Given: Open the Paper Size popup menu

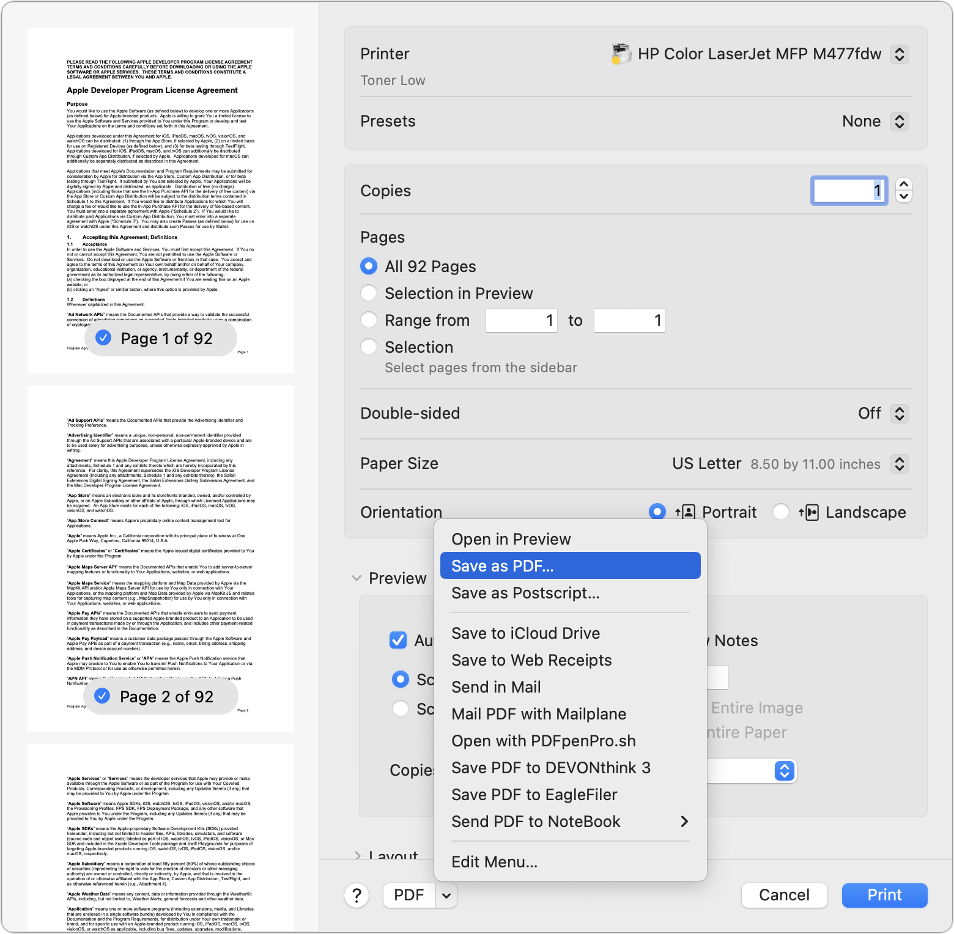Looking at the screenshot, I should pyautogui.click(x=900, y=463).
